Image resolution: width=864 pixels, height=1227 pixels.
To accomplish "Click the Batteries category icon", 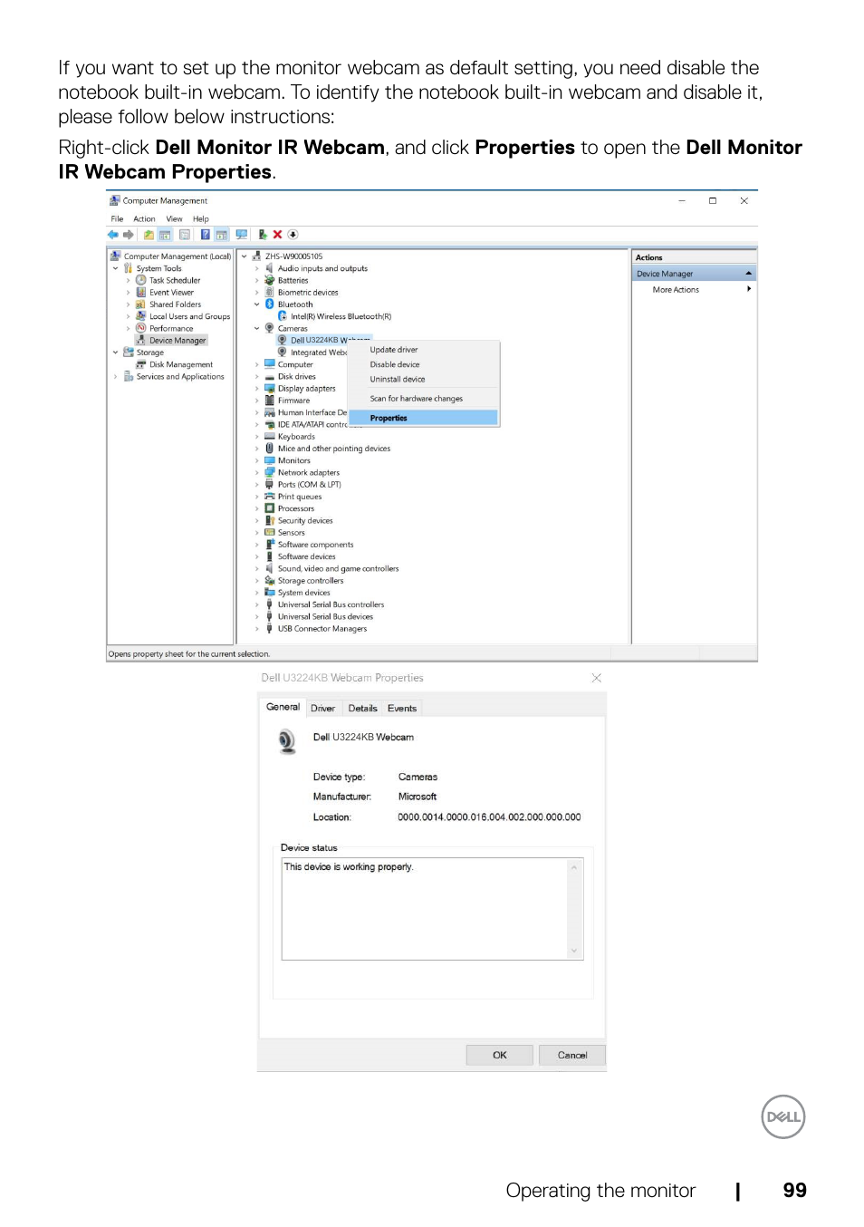I will [x=269, y=280].
